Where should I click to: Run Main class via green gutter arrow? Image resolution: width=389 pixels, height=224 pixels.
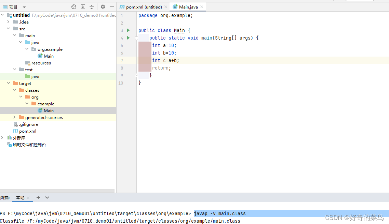[x=128, y=30]
